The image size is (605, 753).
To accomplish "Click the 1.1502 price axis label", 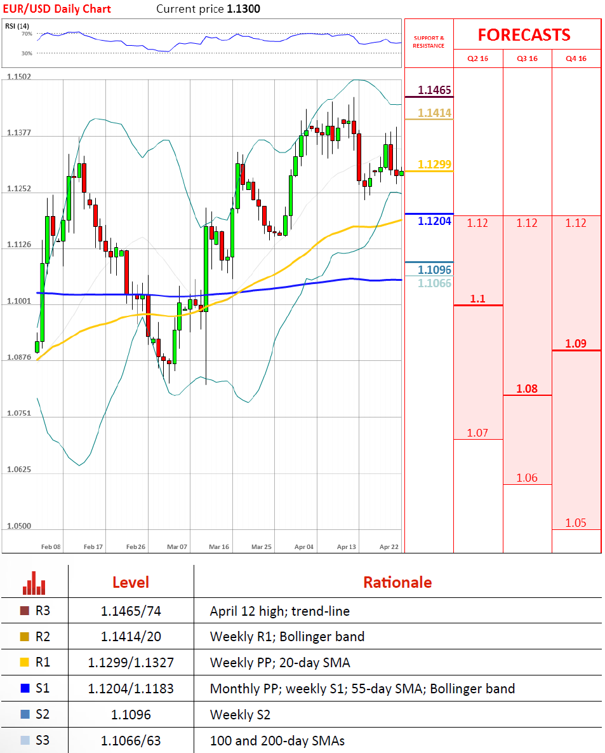I will [19, 76].
